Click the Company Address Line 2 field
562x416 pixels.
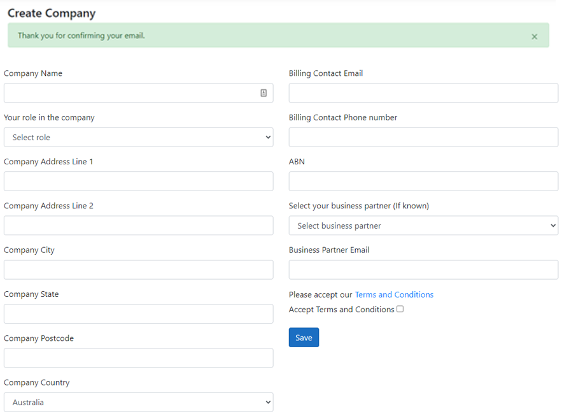click(x=138, y=226)
